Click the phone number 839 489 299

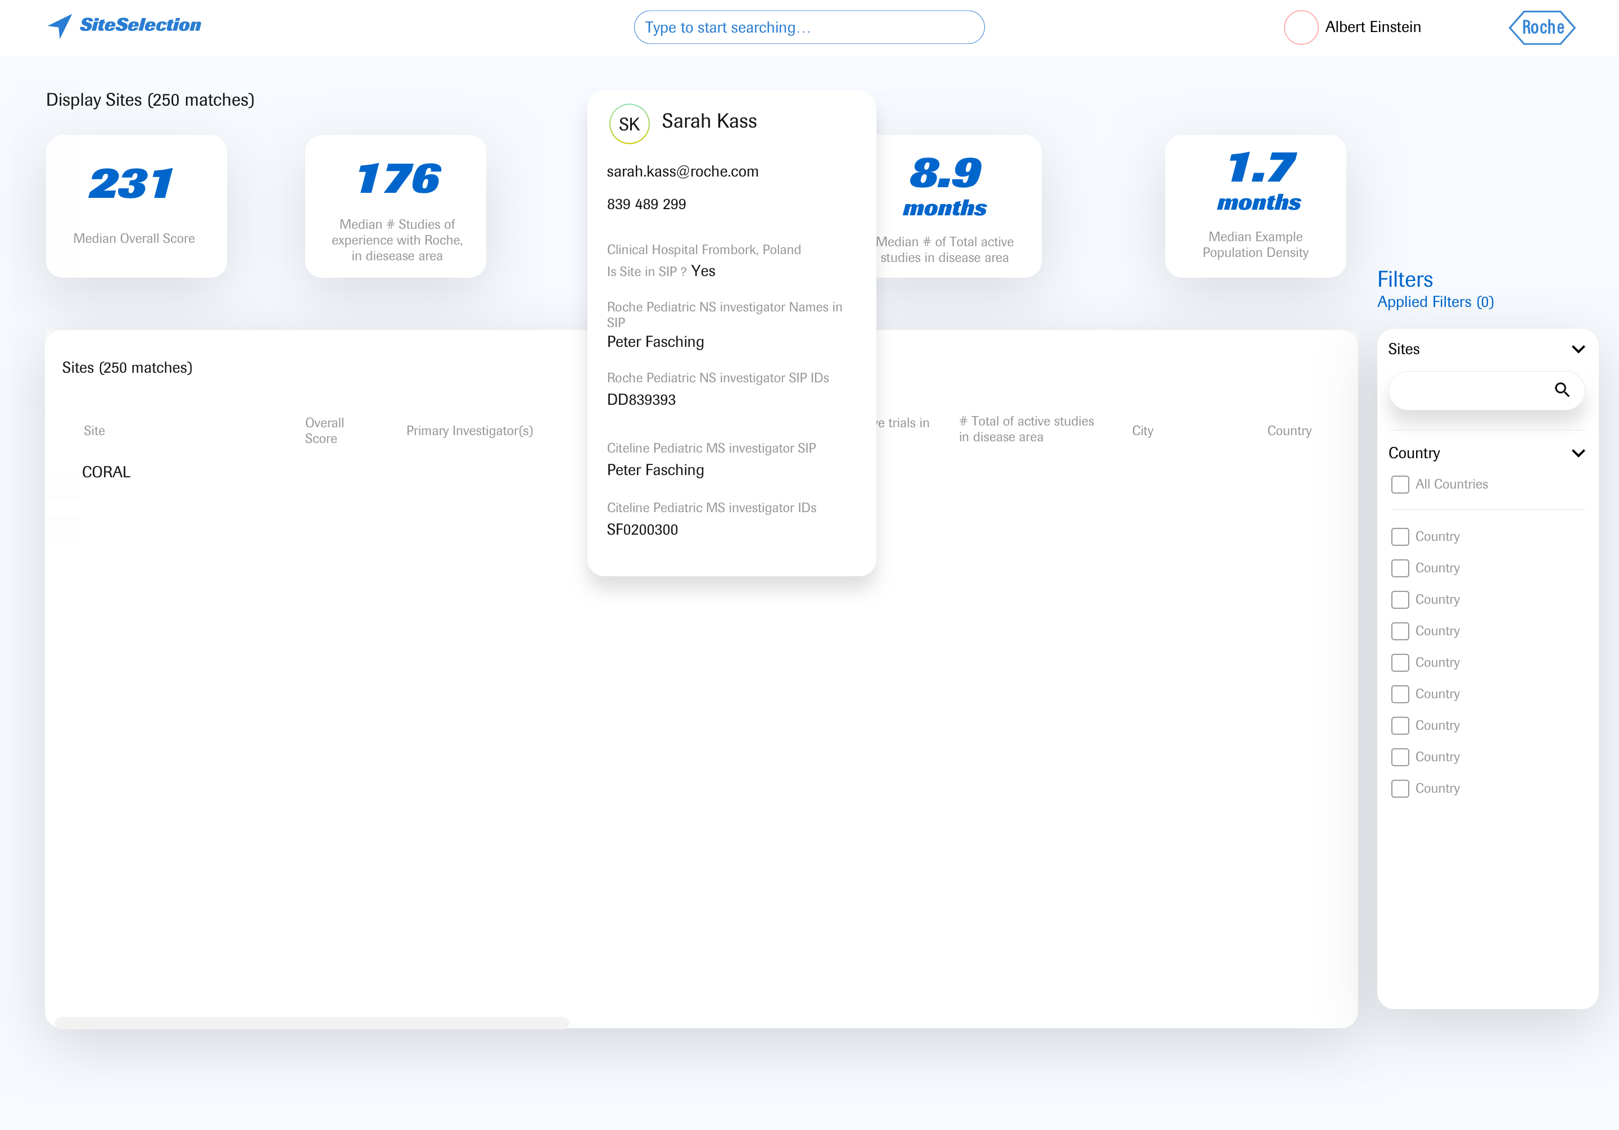pos(646,205)
